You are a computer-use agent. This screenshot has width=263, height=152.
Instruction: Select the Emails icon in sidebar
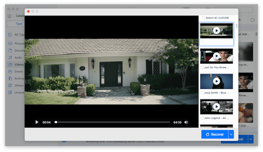(10, 71)
